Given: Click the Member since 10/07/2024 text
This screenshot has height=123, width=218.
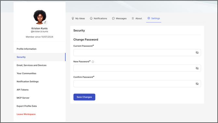Looking at the screenshot, I should tap(39, 37).
